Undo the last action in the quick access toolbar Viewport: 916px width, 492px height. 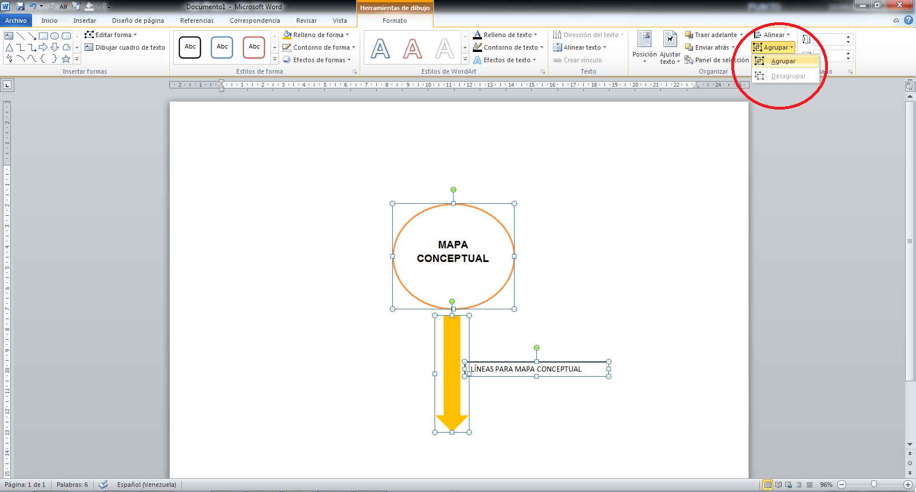[x=33, y=6]
